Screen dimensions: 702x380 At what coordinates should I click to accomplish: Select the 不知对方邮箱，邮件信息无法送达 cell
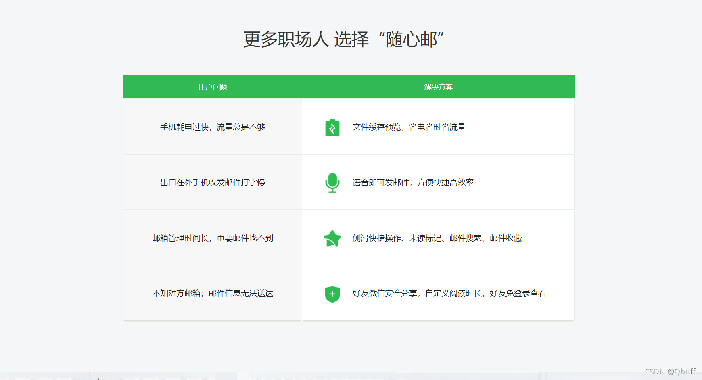click(x=213, y=293)
